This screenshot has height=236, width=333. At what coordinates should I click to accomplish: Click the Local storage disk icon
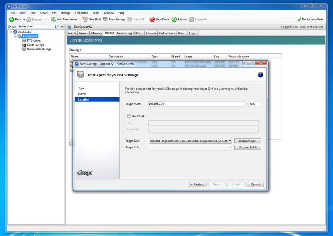(24, 45)
